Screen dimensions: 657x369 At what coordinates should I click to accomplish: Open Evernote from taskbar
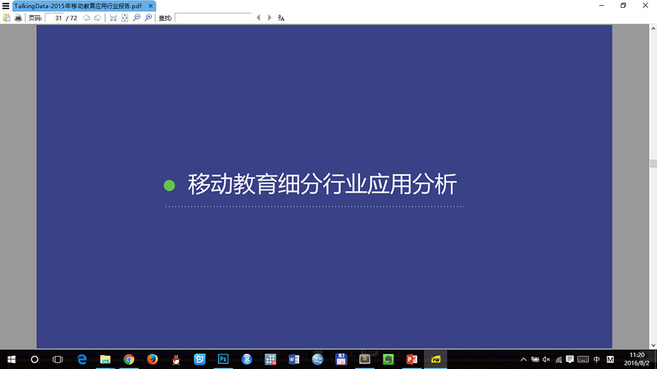tap(388, 359)
